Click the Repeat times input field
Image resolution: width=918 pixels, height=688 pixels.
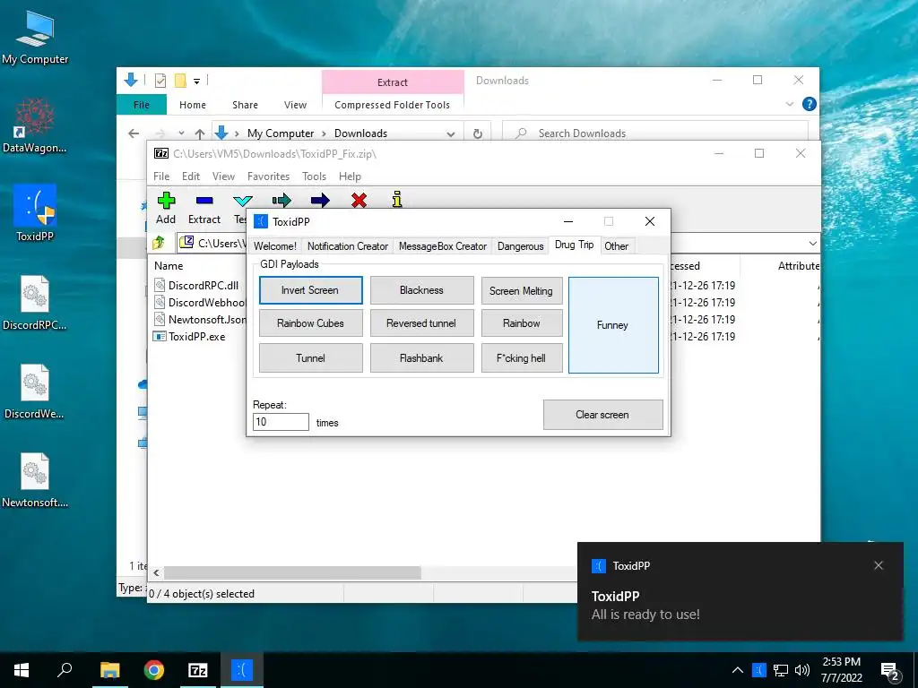(281, 422)
